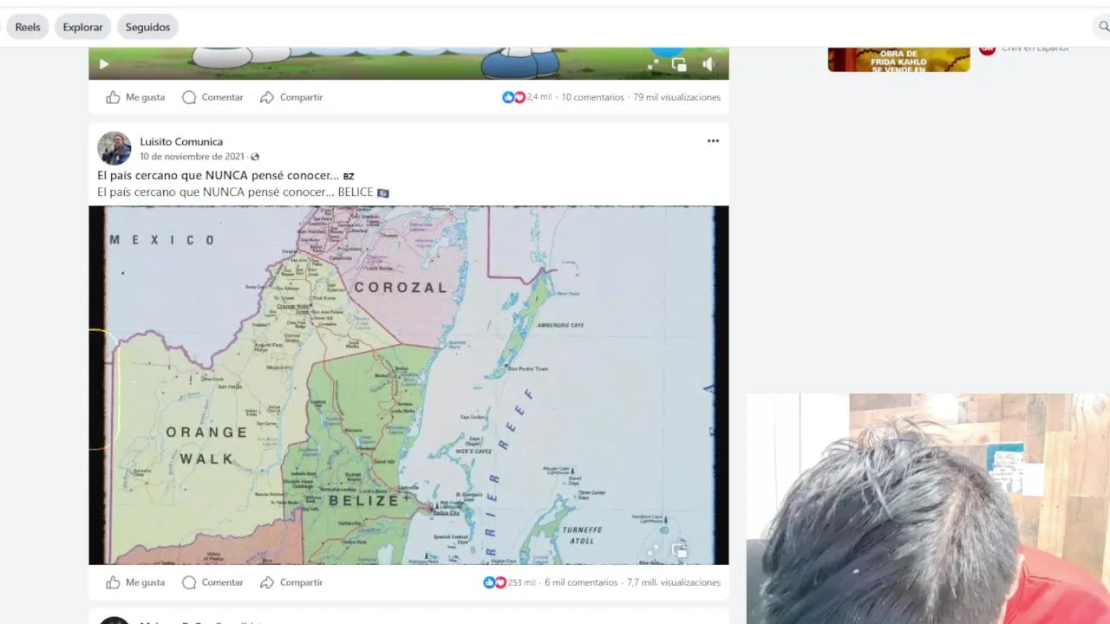This screenshot has width=1110, height=624.
Task: Open Luisito Comunica profile picture
Action: click(x=114, y=148)
